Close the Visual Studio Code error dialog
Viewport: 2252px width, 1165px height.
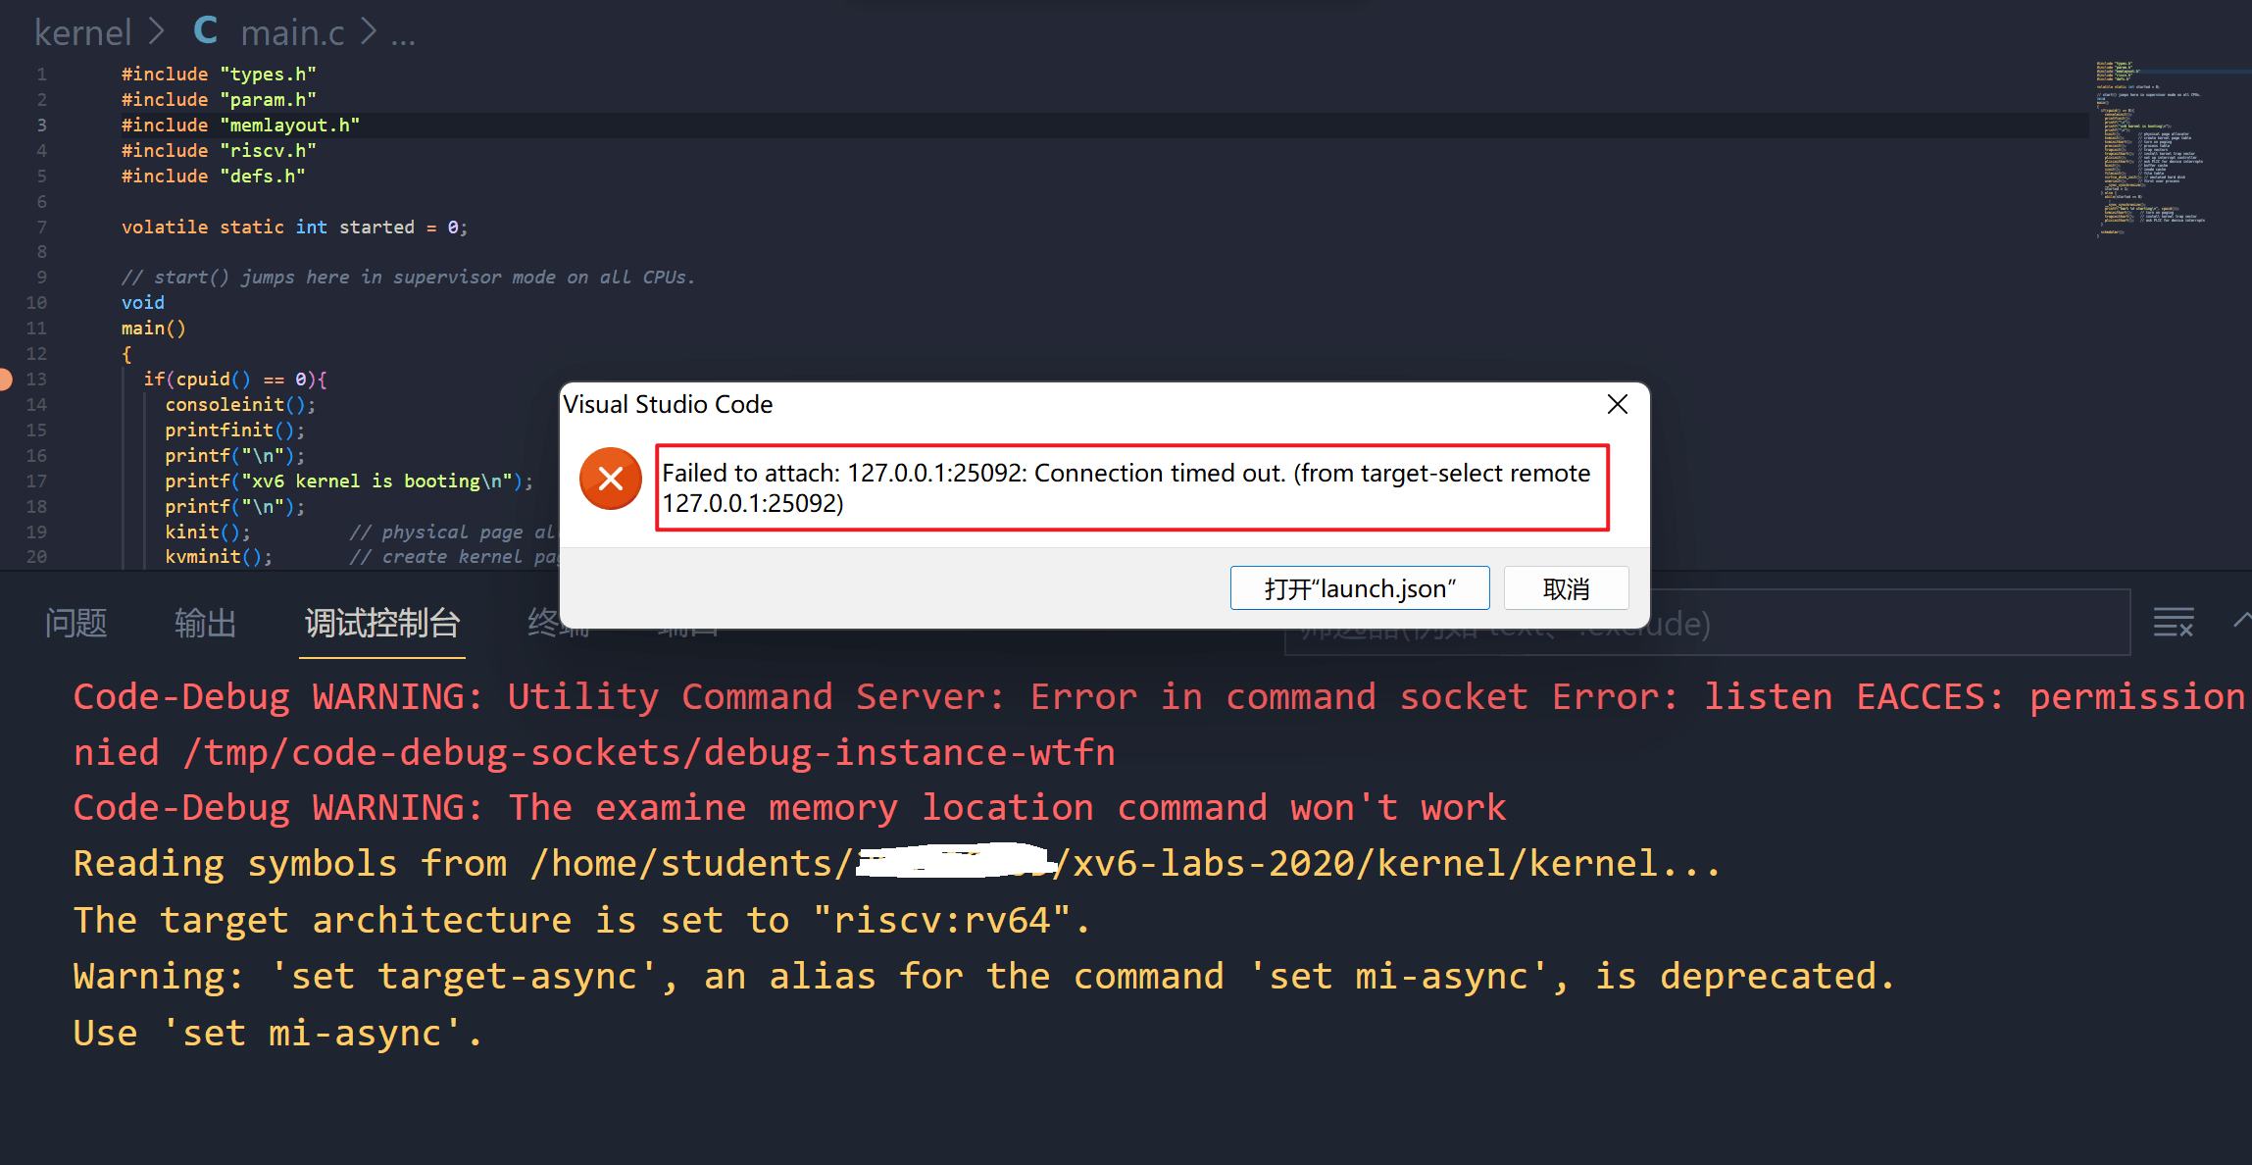pyautogui.click(x=1617, y=403)
